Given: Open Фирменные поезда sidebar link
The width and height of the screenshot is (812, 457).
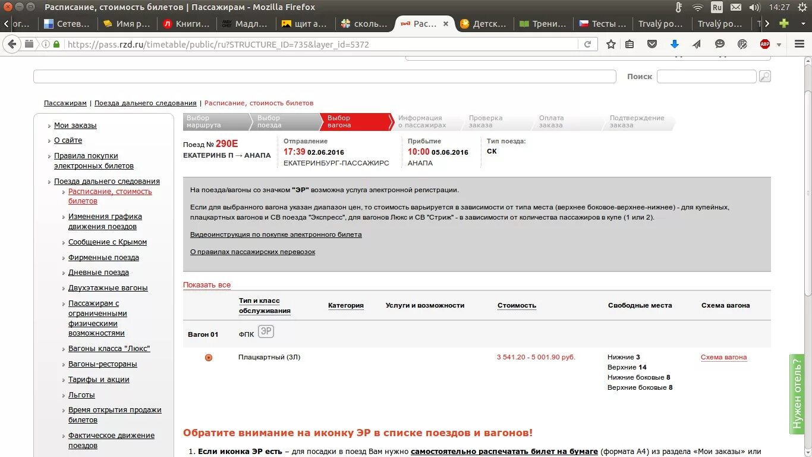Looking at the screenshot, I should point(103,258).
